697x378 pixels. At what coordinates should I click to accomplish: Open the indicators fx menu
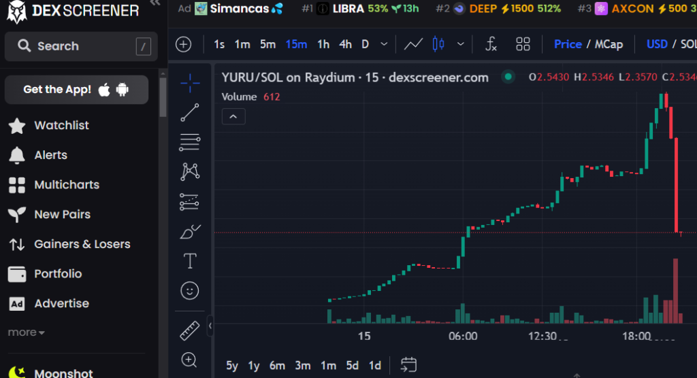point(491,44)
